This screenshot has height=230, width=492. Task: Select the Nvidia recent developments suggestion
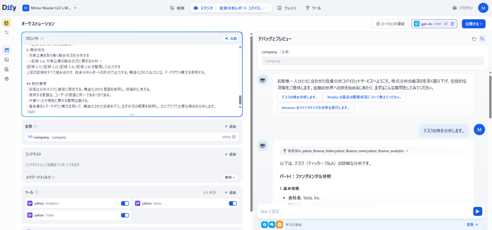[365, 97]
